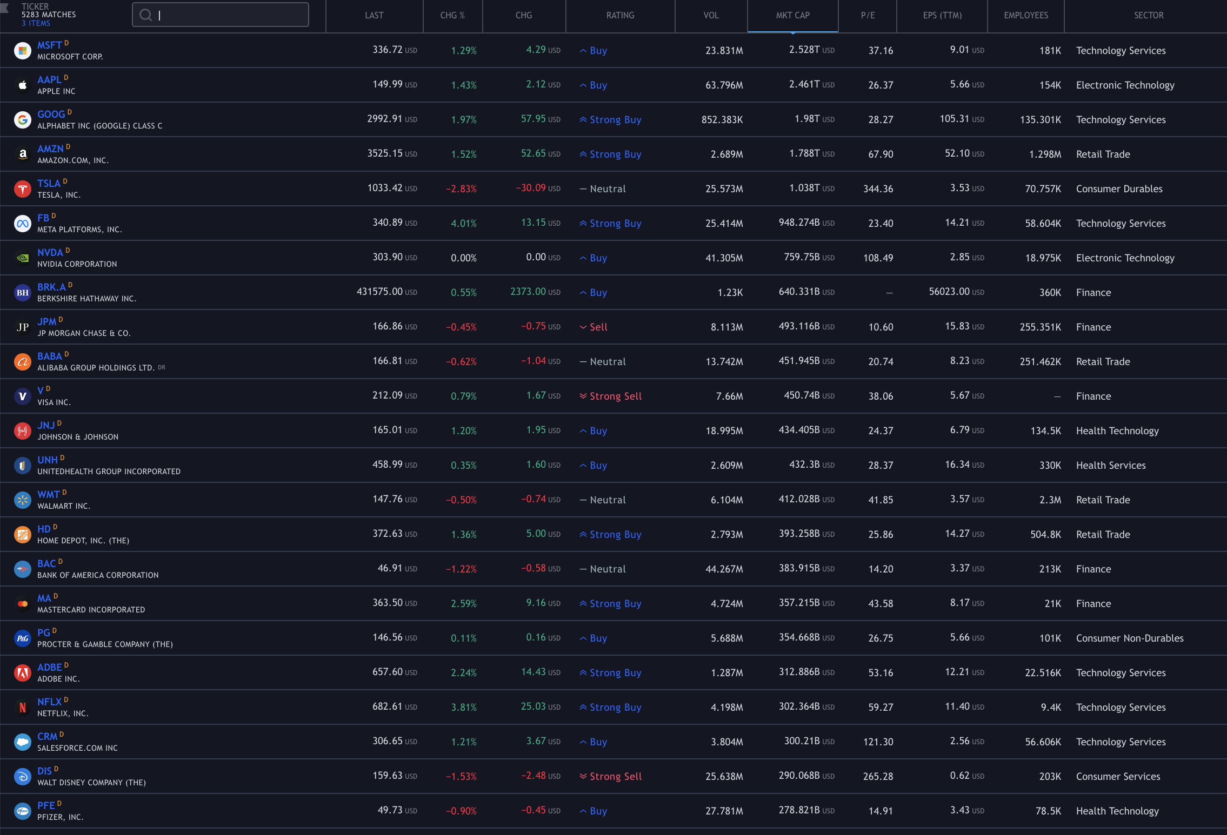
Task: Open the AAPL ticker link
Action: click(49, 80)
